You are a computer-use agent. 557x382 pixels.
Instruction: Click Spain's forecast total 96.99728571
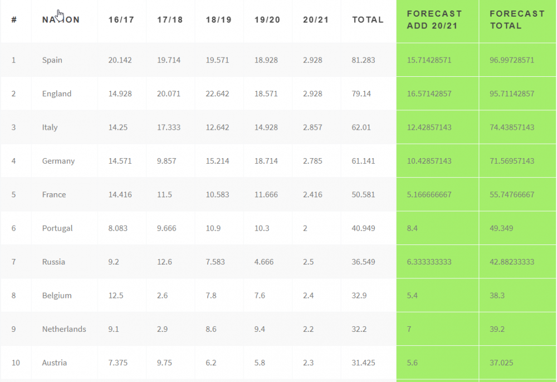511,60
